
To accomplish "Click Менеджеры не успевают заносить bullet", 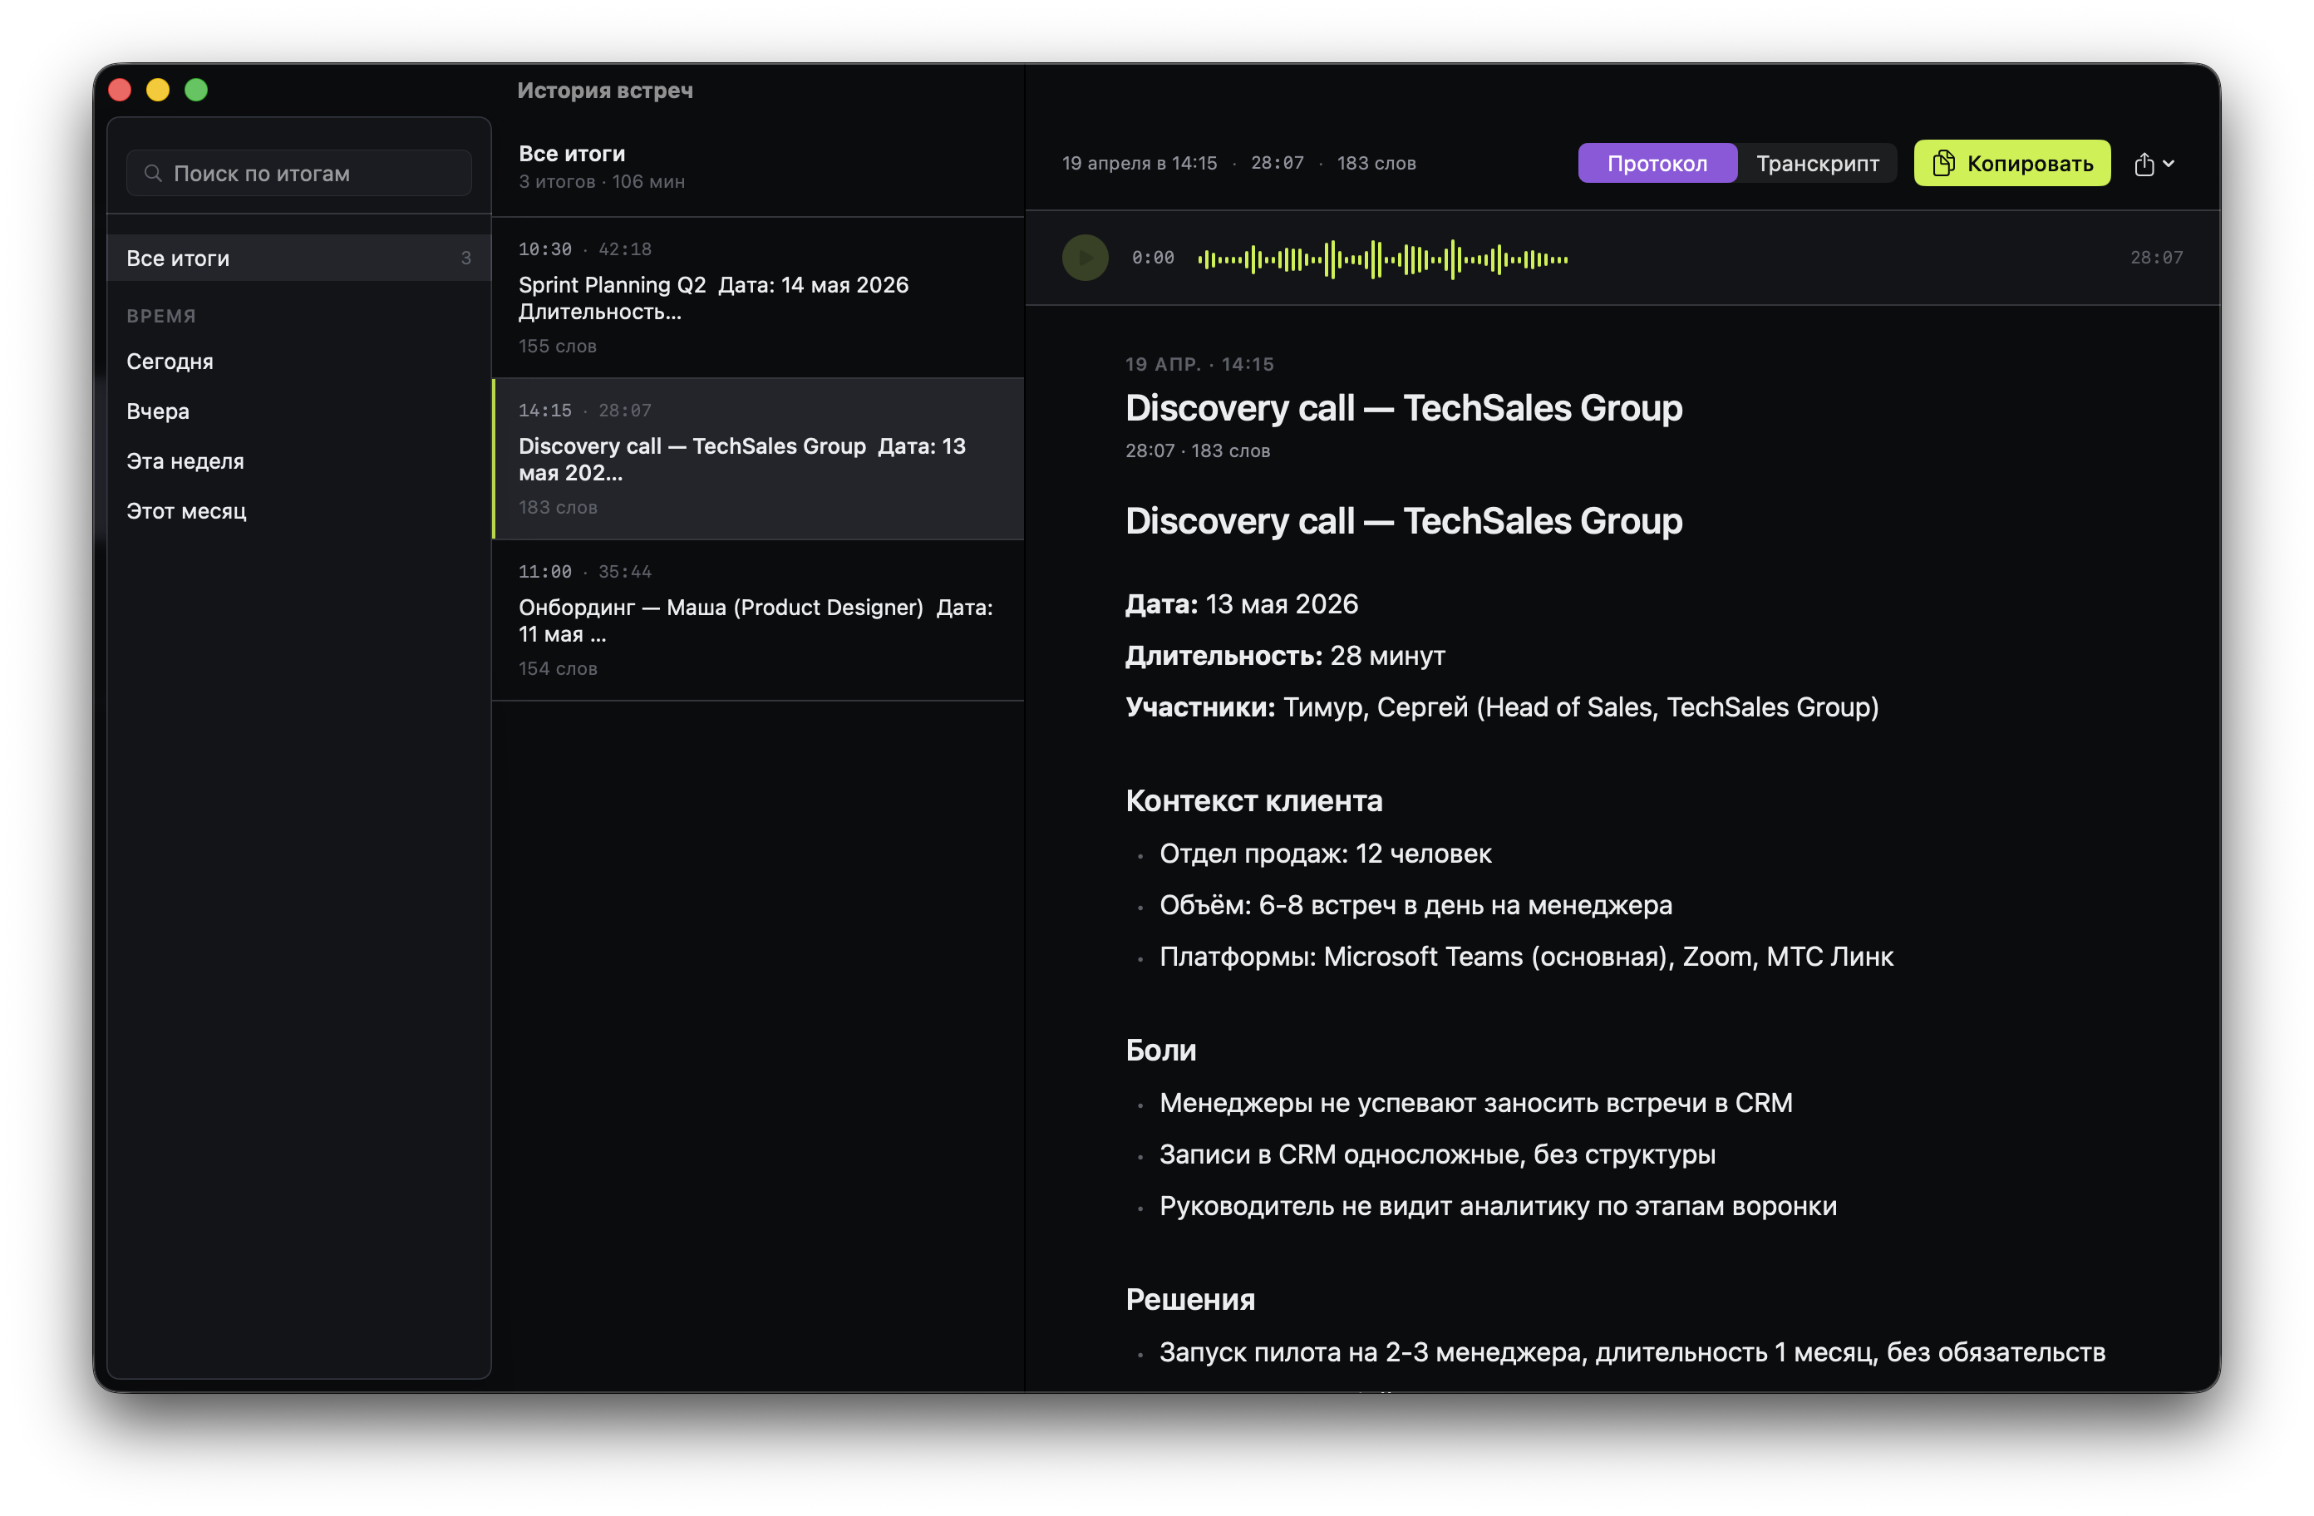I will pyautogui.click(x=1475, y=1103).
